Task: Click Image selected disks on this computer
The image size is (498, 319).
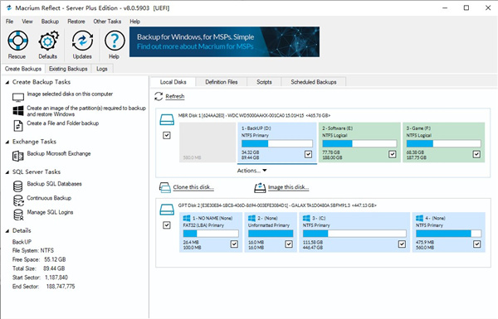Action: (x=70, y=94)
